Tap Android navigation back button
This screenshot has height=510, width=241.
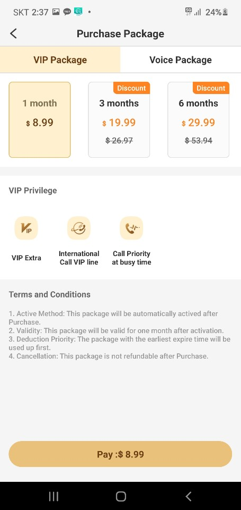coord(188,496)
